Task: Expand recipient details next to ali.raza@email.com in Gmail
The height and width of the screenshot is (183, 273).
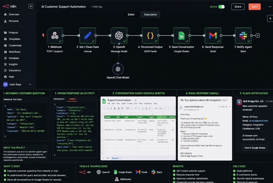Action: [x=200, y=110]
